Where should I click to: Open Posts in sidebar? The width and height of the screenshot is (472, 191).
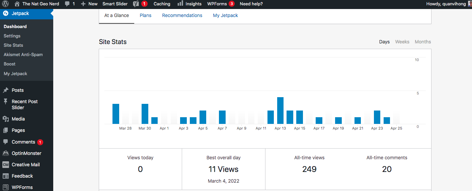pyautogui.click(x=18, y=90)
